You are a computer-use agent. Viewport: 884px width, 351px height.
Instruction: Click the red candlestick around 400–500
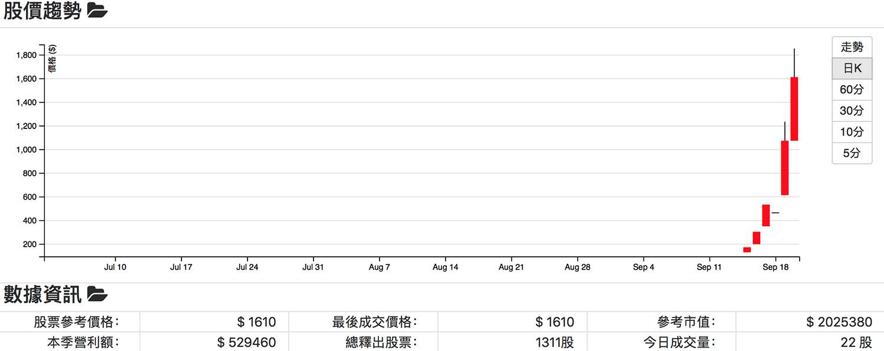(x=766, y=216)
